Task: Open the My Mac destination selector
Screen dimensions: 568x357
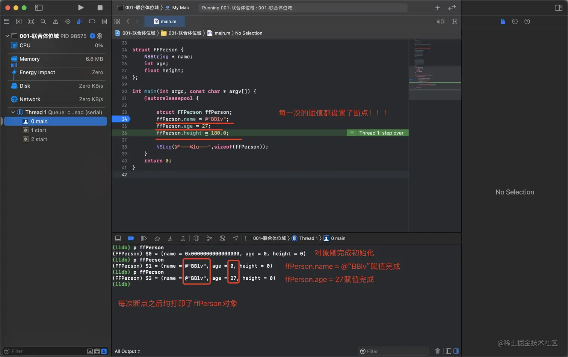Action: pyautogui.click(x=177, y=8)
